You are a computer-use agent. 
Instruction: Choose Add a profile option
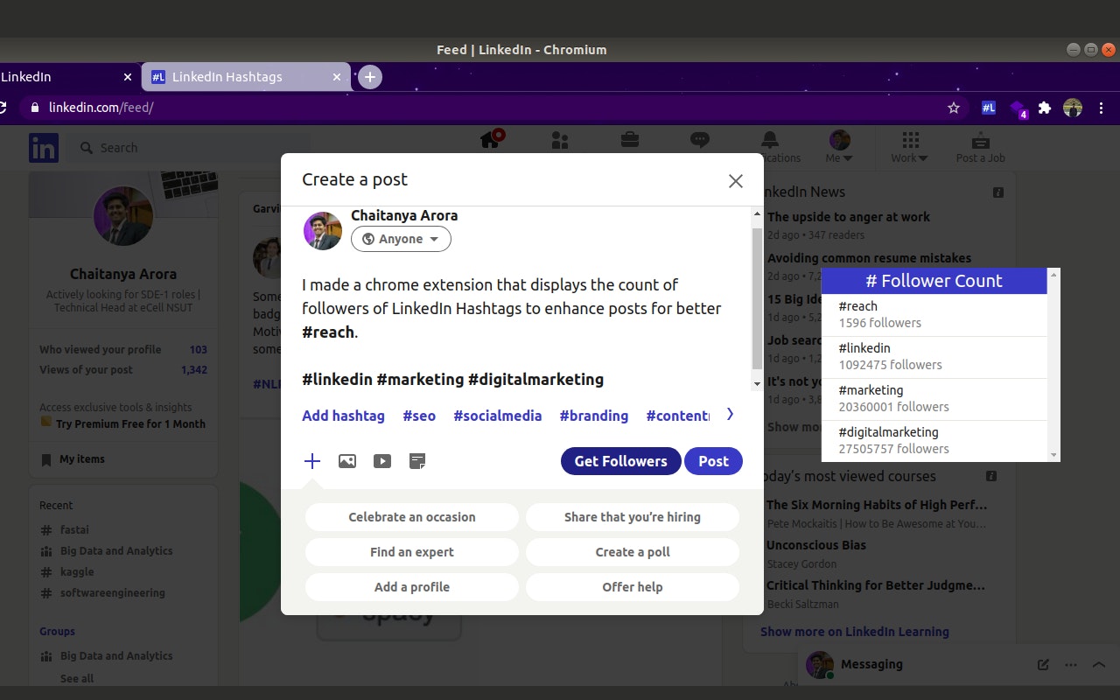point(412,587)
